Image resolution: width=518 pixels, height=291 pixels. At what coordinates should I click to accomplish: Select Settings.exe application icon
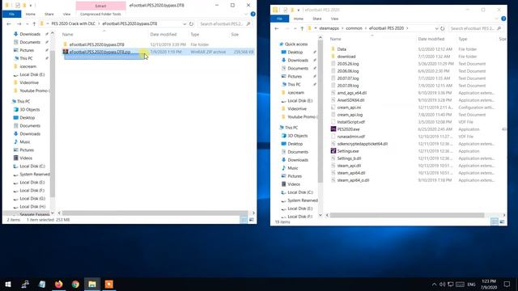[x=333, y=151]
